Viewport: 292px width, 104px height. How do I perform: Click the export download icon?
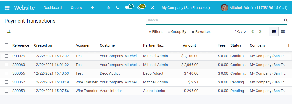pyautogui.click(x=9, y=31)
